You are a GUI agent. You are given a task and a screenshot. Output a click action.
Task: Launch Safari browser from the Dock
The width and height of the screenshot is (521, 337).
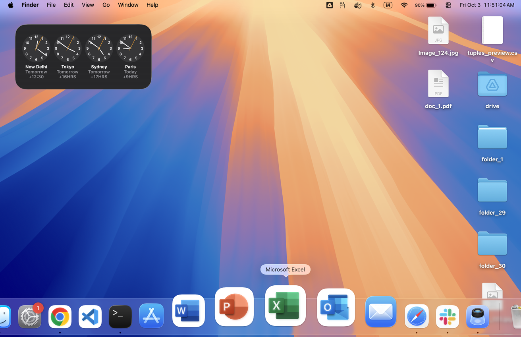point(417,317)
